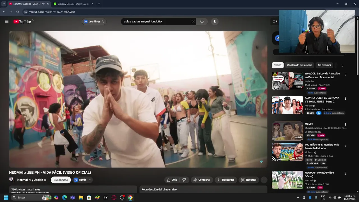Image resolution: width=359 pixels, height=202 pixels.
Task: Open File Explorer from the taskbar
Action: point(81,198)
